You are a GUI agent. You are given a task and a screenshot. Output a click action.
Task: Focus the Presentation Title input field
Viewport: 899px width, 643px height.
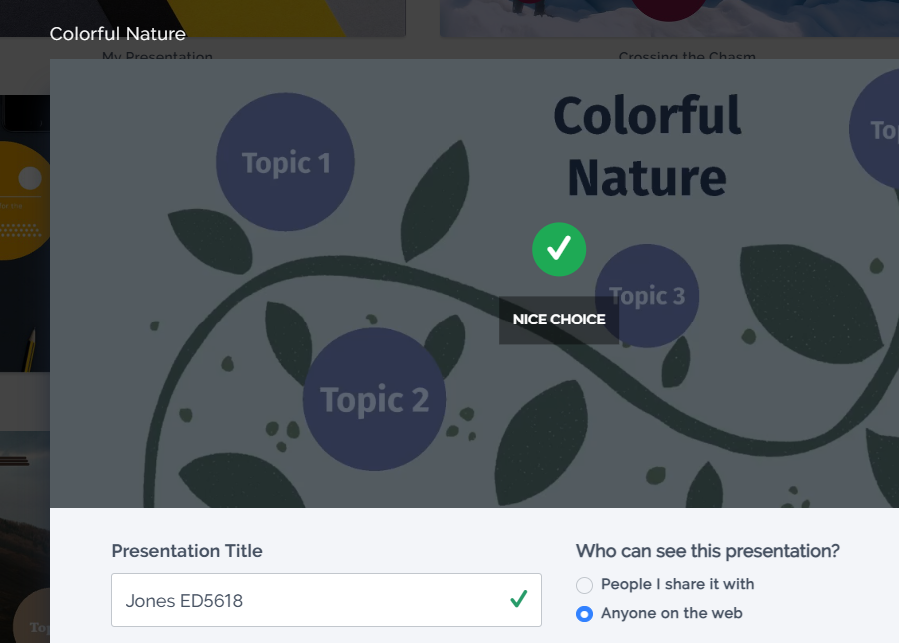coord(310,600)
